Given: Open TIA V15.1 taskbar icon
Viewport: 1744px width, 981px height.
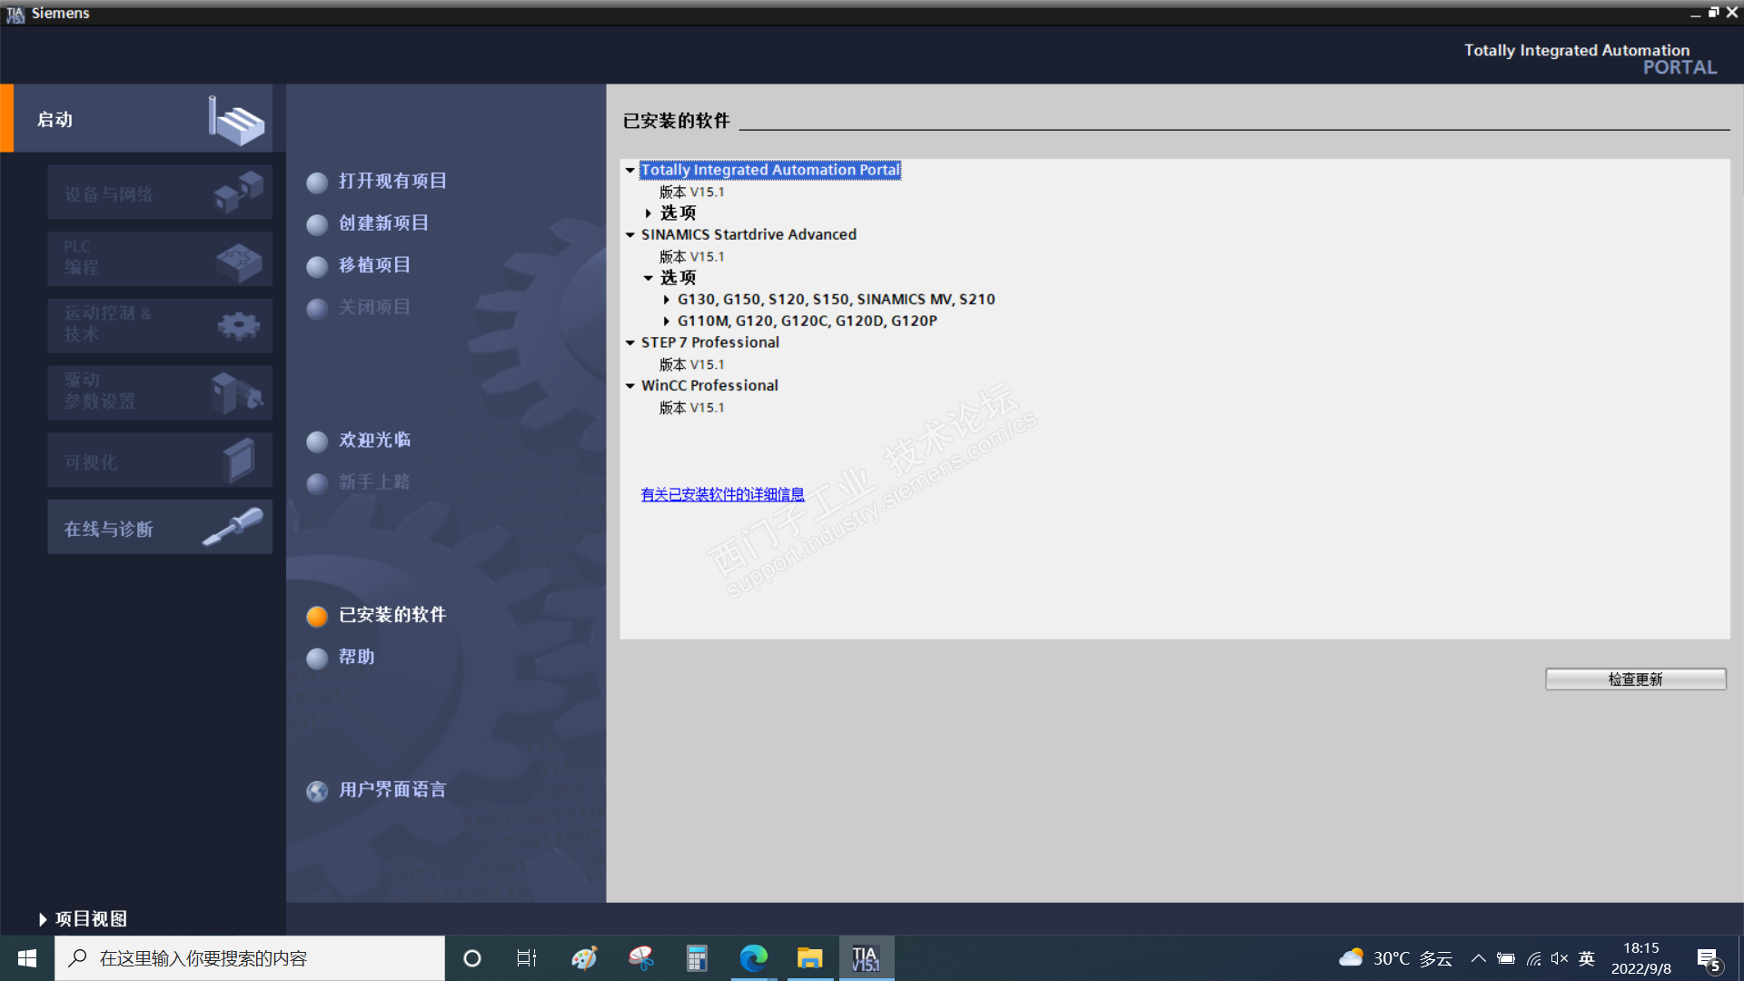Looking at the screenshot, I should pos(866,958).
